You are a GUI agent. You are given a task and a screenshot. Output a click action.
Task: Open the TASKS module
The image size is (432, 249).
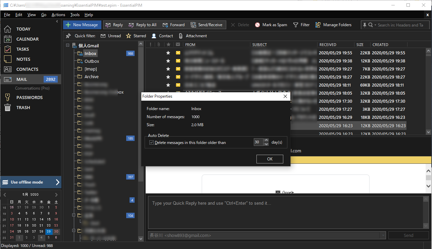22,49
